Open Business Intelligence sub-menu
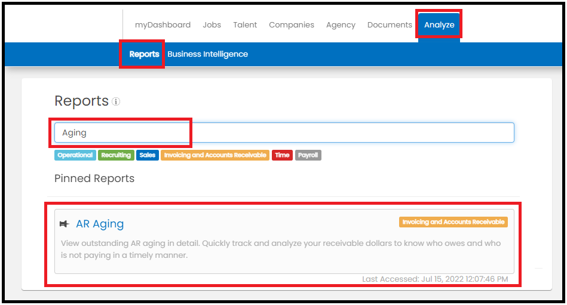 point(207,54)
